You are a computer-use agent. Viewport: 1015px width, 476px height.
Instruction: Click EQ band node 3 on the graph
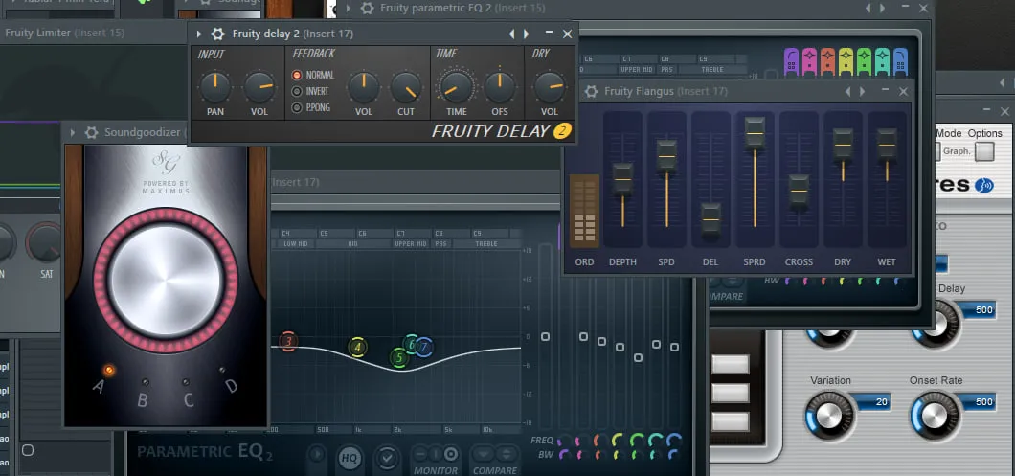pyautogui.click(x=289, y=341)
